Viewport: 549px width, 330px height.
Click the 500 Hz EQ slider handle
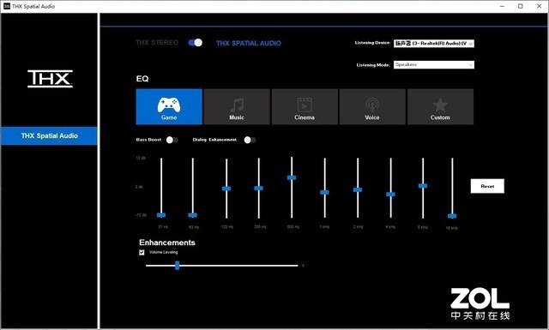click(x=292, y=177)
